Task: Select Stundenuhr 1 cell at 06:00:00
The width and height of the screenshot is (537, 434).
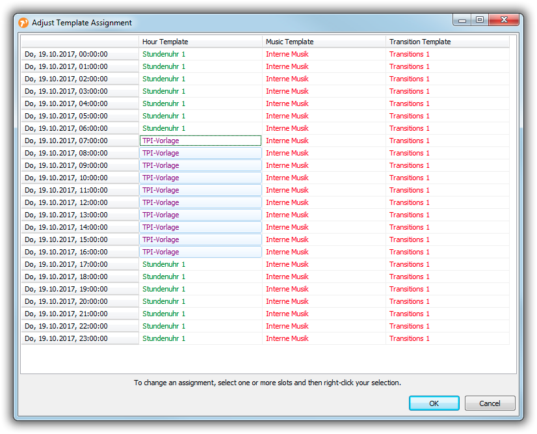Action: (x=200, y=128)
